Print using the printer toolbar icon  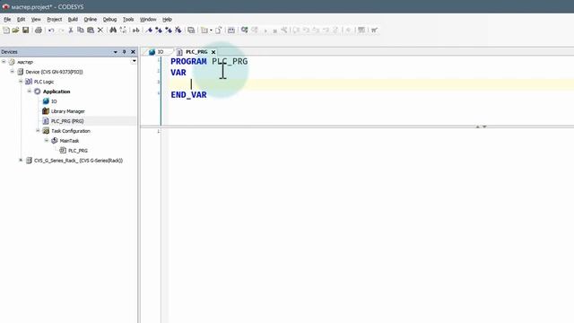[38, 30]
